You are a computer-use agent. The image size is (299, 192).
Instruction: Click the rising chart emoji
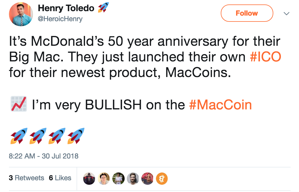[19, 104]
